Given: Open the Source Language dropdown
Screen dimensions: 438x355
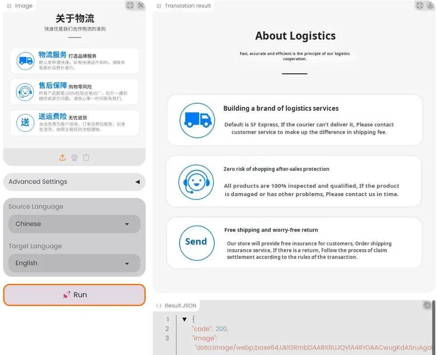Looking at the screenshot, I should [x=74, y=224].
